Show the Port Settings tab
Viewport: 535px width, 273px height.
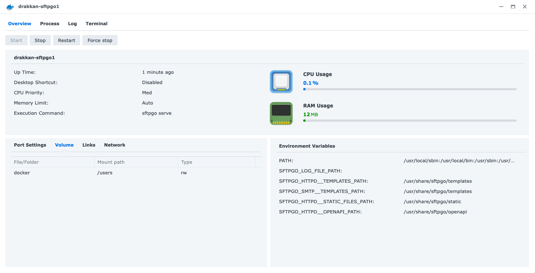30,145
